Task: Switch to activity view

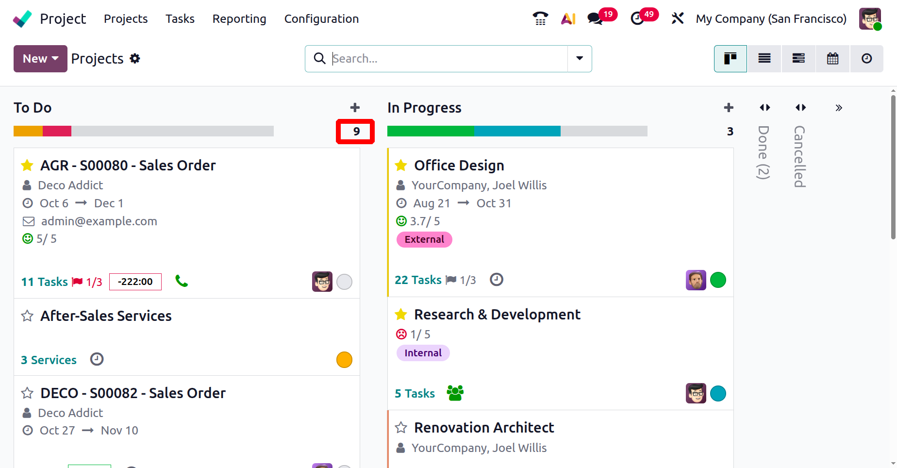Action: [866, 59]
